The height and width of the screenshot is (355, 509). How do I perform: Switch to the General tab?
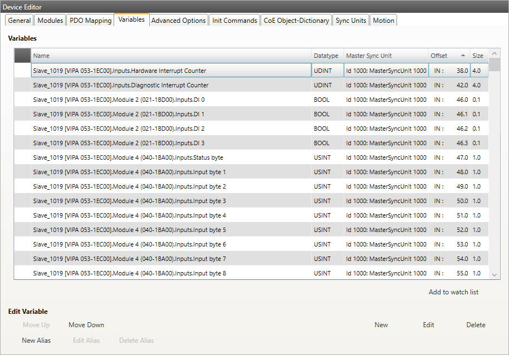click(19, 21)
